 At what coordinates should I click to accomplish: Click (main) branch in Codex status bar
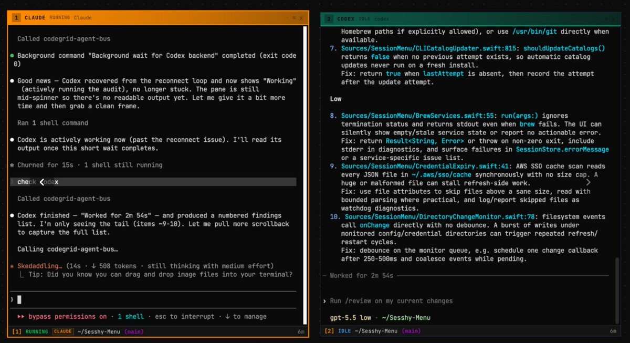(412, 331)
